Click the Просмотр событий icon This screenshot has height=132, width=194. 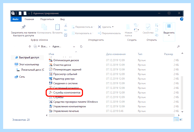coord(50,74)
